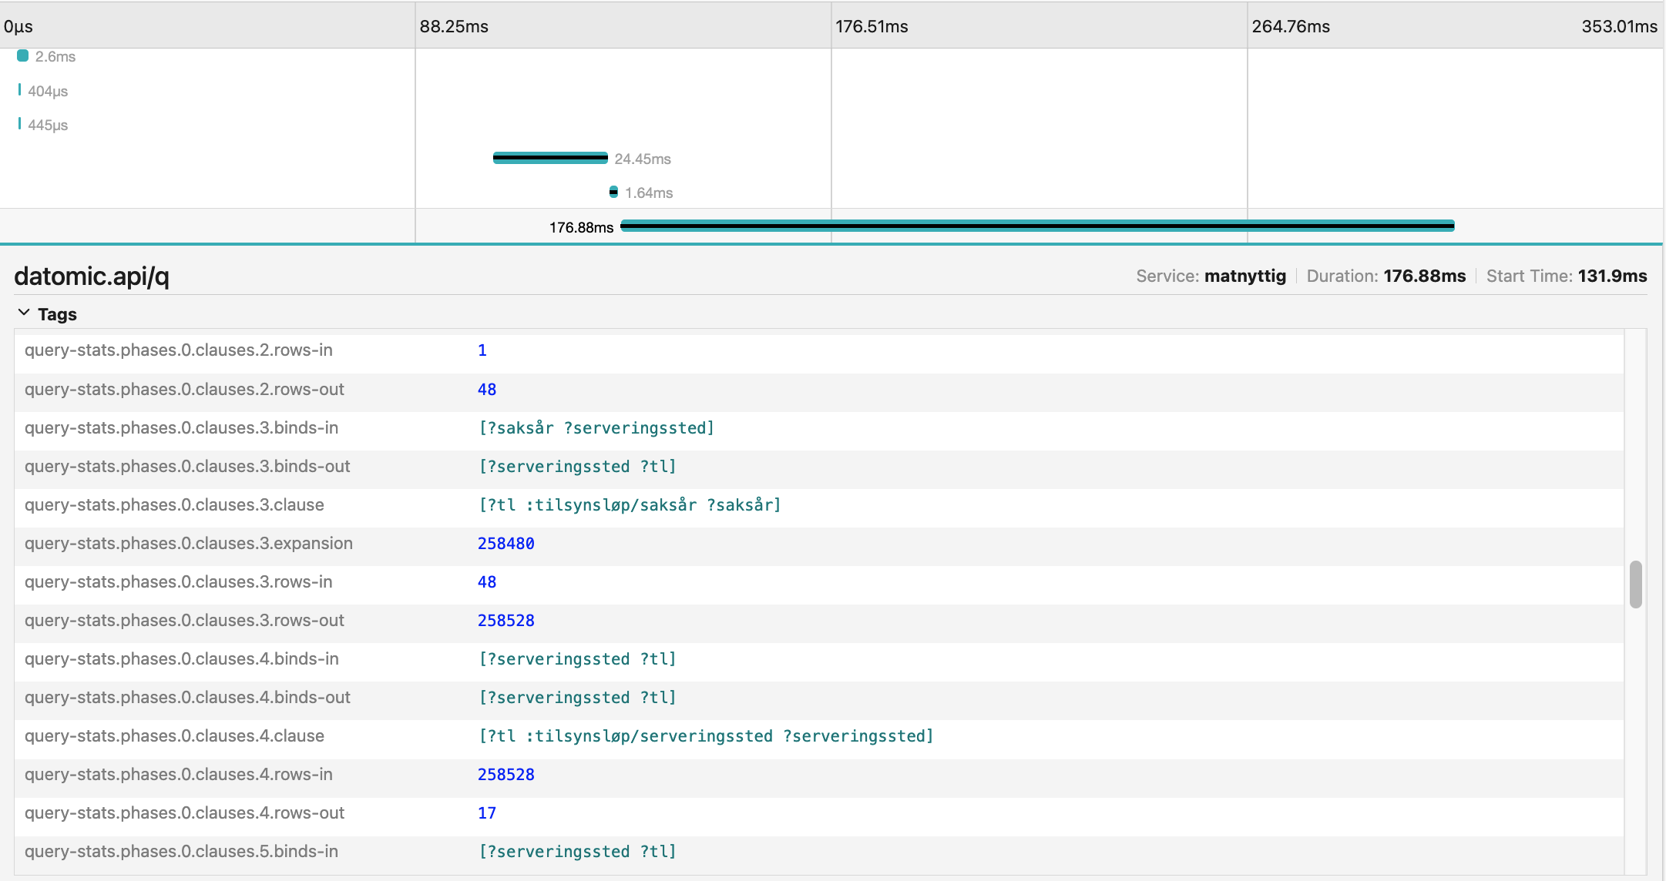Collapse the Tags section chevron
1666x881 pixels.
pyautogui.click(x=24, y=313)
